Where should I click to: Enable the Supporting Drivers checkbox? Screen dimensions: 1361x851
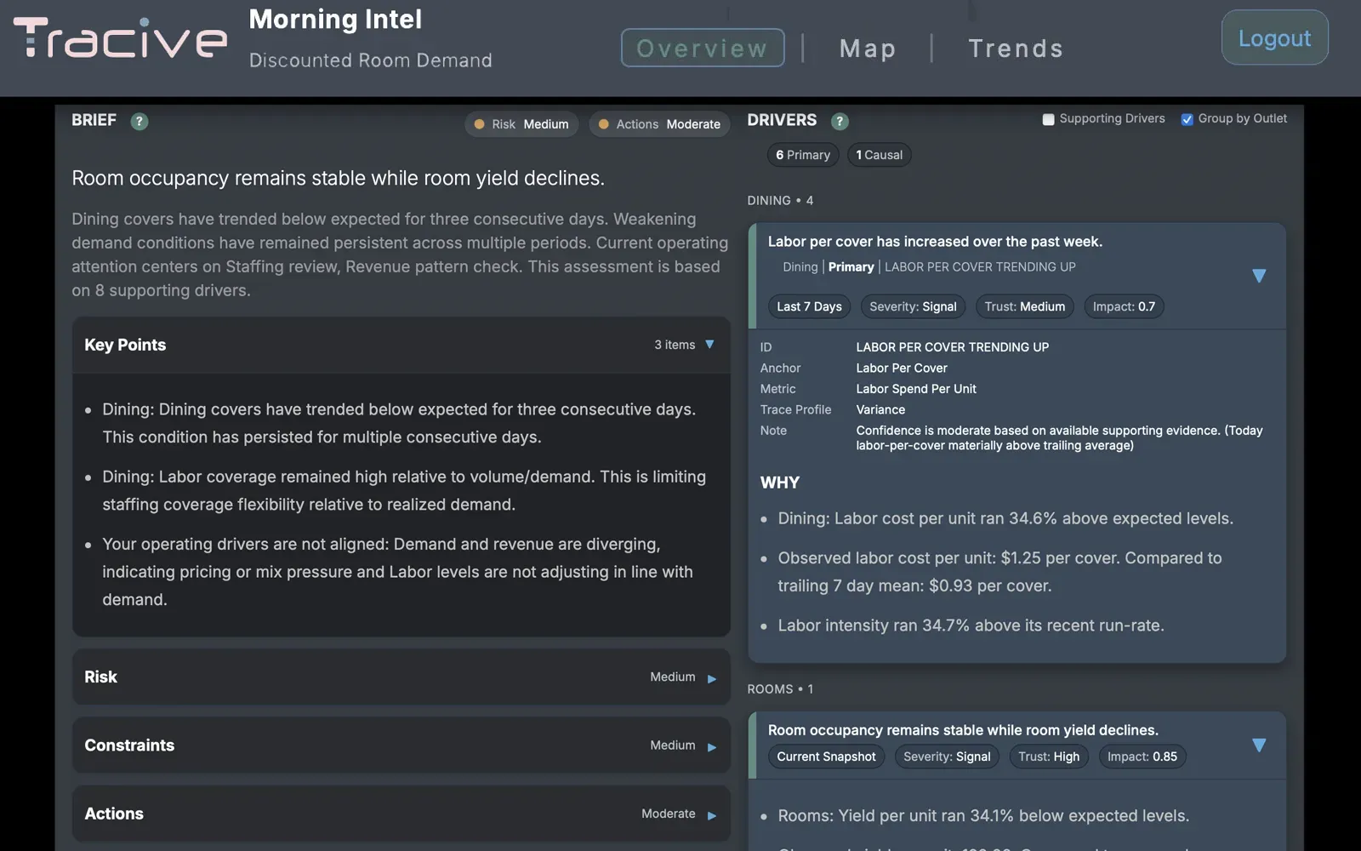coord(1048,119)
